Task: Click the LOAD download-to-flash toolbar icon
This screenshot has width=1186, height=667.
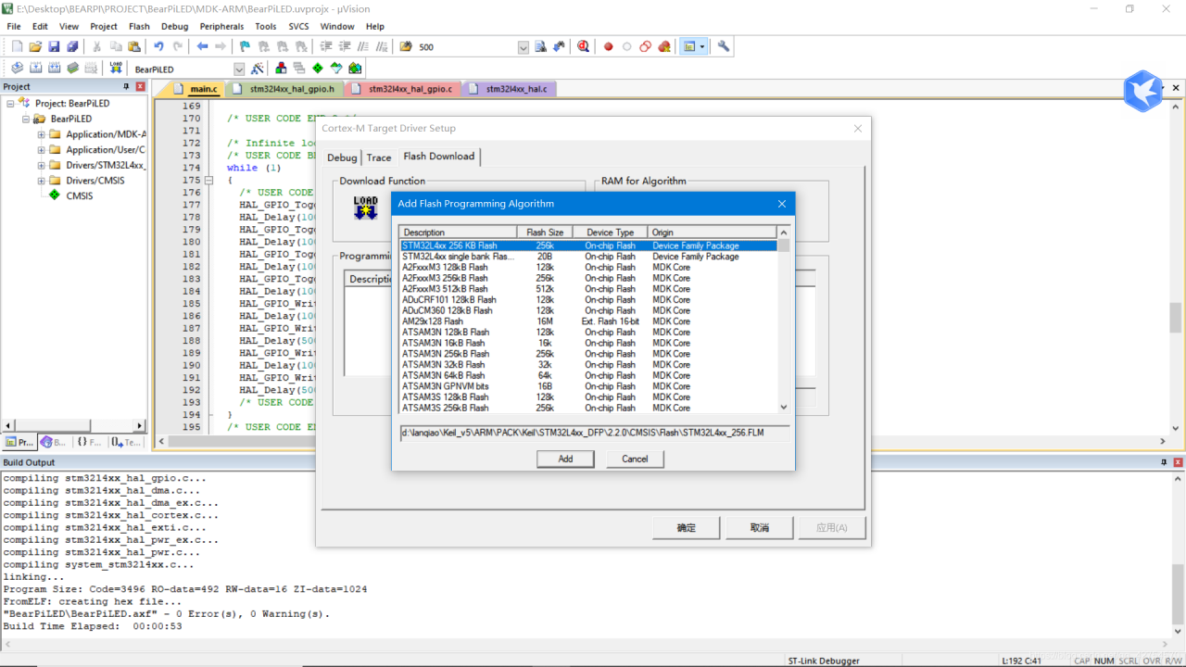Action: click(116, 69)
